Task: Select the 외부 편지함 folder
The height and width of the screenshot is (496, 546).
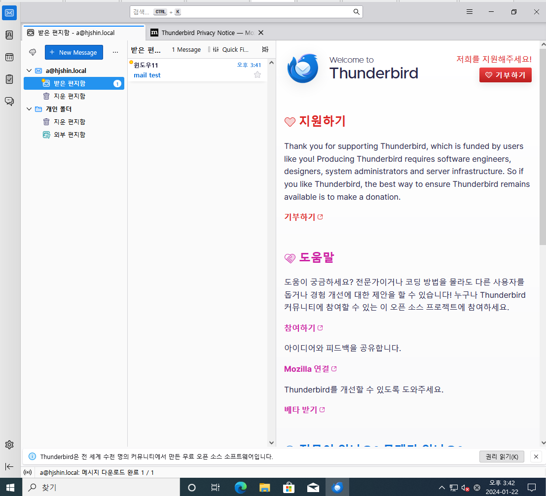Action: (x=74, y=135)
